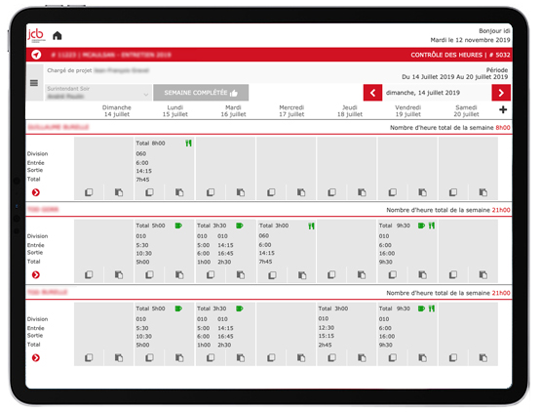Copy Samedi cell of the 8h00-week employee

(453, 192)
